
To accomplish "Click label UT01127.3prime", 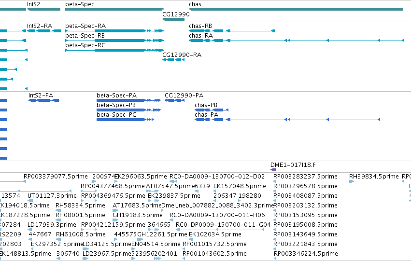I will click(x=52, y=196).
